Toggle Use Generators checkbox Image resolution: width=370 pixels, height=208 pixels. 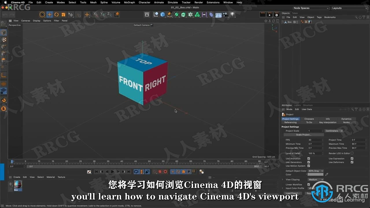click(x=309, y=162)
